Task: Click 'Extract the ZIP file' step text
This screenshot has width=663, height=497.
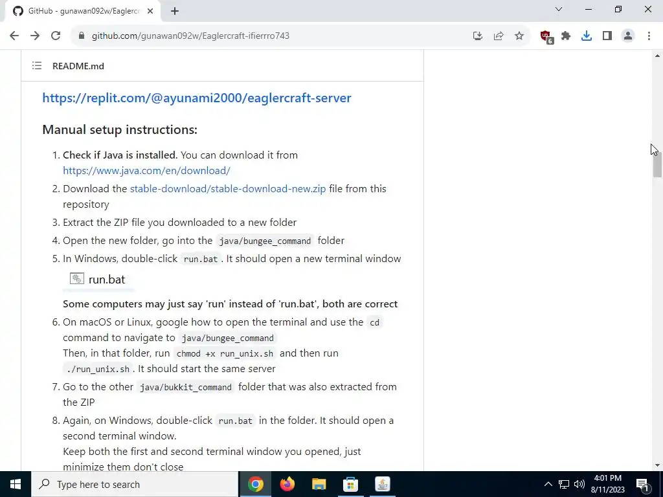Action: coord(180,223)
